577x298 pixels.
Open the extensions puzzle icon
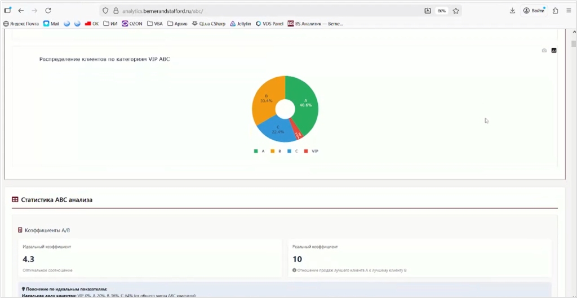555,11
